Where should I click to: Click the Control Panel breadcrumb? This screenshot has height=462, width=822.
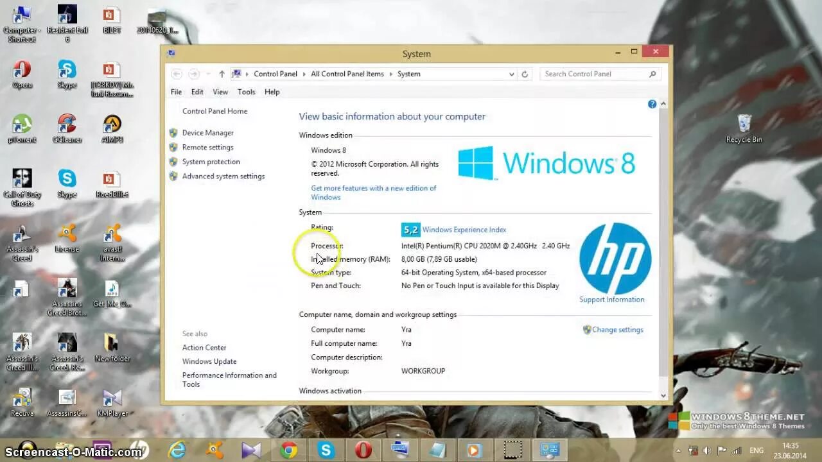pyautogui.click(x=275, y=74)
